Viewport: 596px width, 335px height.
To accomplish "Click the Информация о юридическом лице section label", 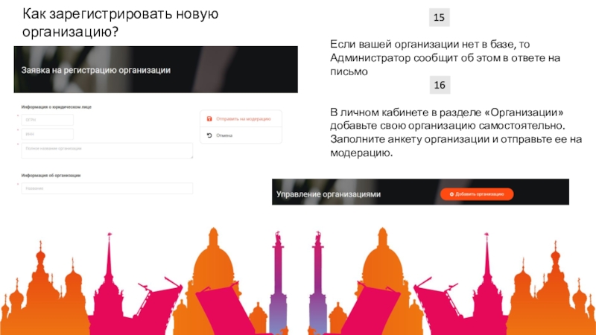I will click(x=57, y=107).
